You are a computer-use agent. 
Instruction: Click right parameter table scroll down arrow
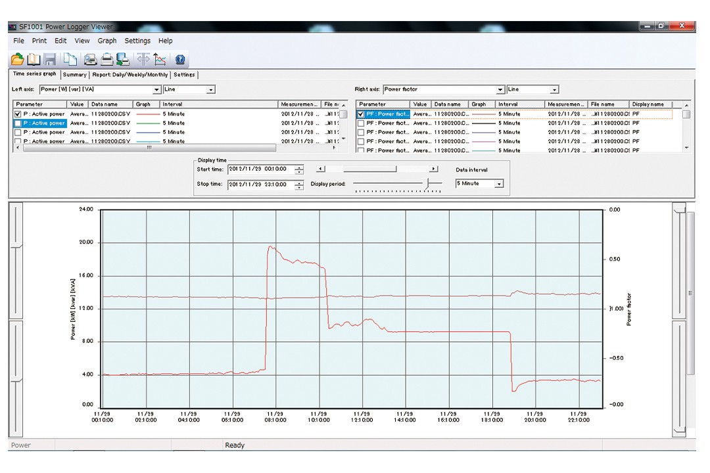click(686, 148)
